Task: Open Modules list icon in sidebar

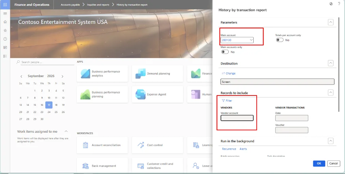Action: [5, 56]
